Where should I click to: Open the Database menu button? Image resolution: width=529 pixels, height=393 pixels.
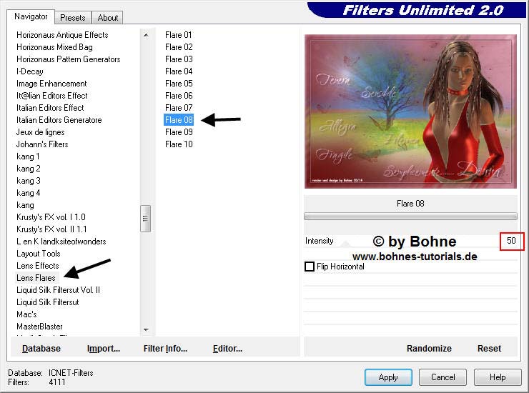coord(41,349)
